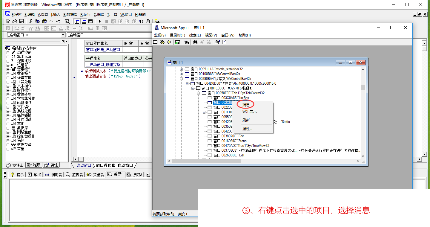Click the Run (play) toolbar icon
430x227 pixels.
point(99,21)
